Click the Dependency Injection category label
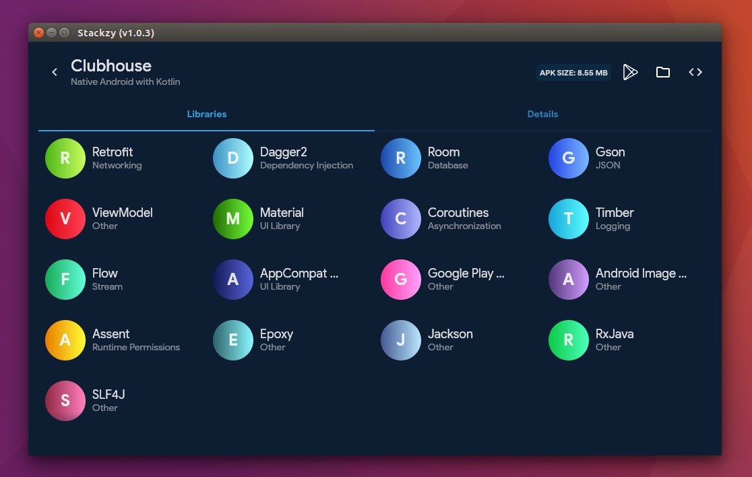Image resolution: width=752 pixels, height=477 pixels. [307, 165]
